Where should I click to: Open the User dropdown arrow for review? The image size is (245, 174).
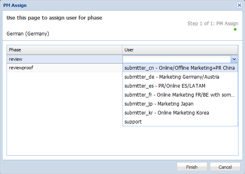[x=234, y=59]
